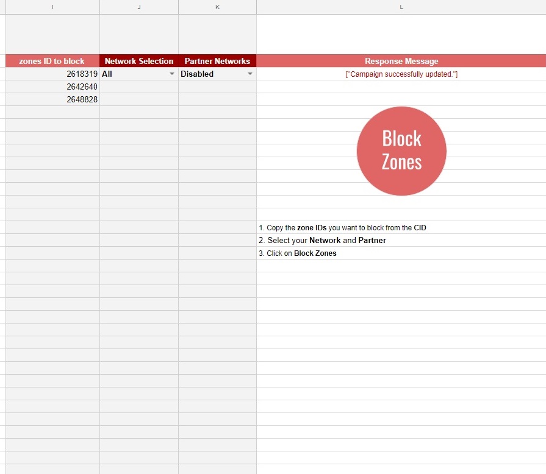Click the round Block Zones button
Viewport: 546px width, 474px height.
tap(401, 151)
